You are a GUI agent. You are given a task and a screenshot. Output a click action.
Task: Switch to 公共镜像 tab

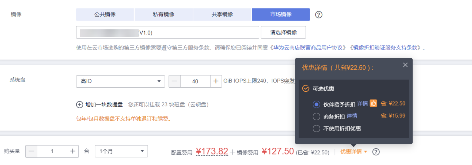point(105,15)
